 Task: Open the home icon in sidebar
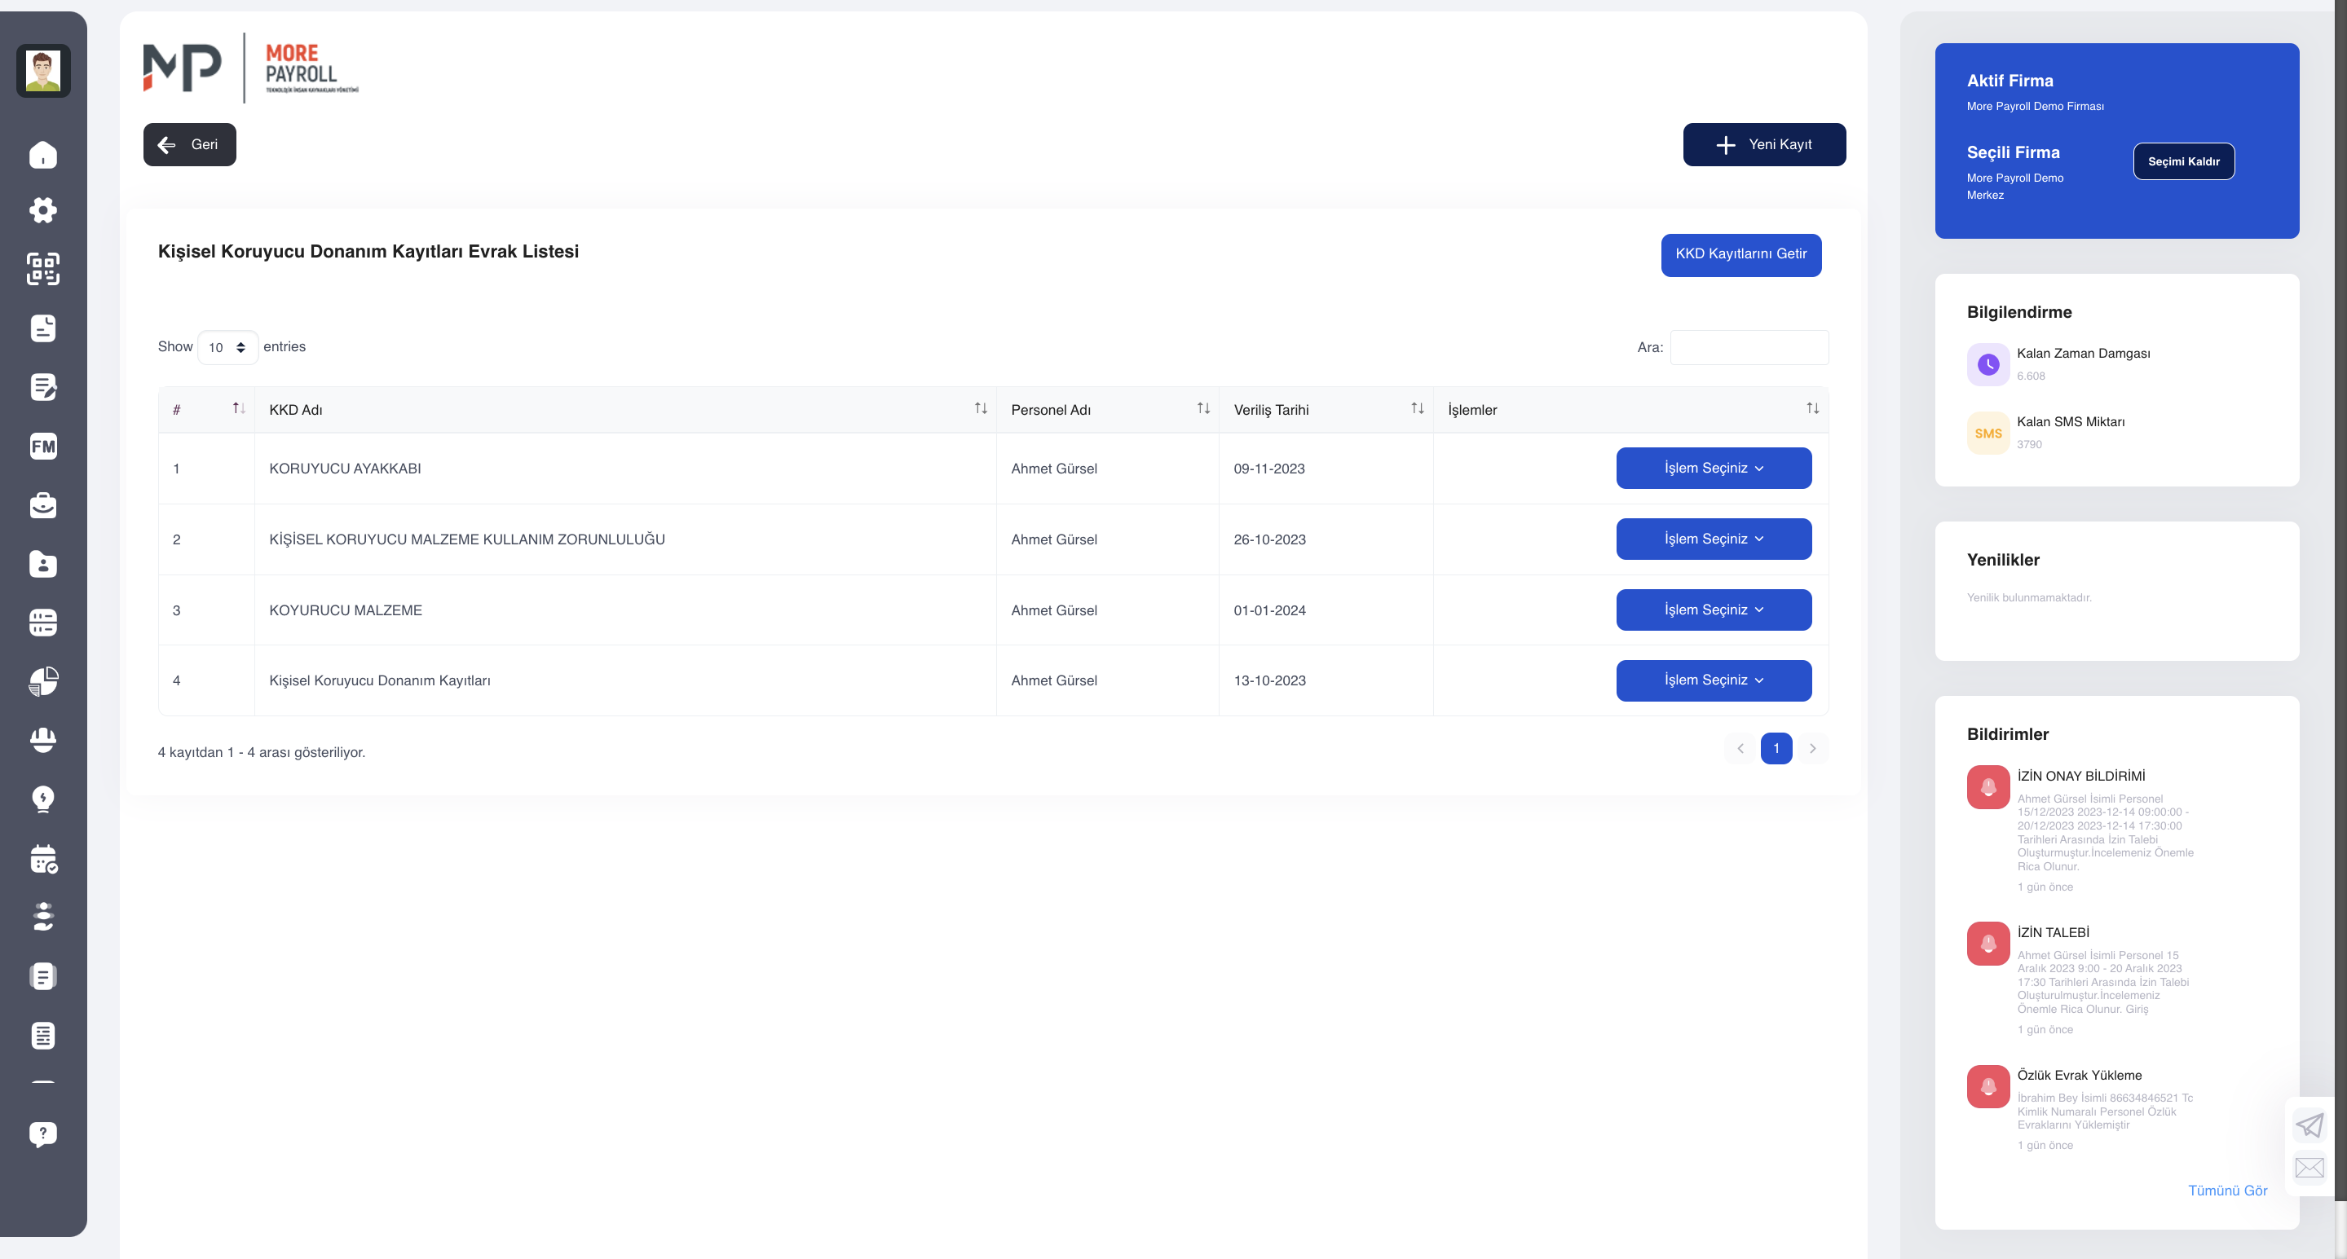(43, 155)
